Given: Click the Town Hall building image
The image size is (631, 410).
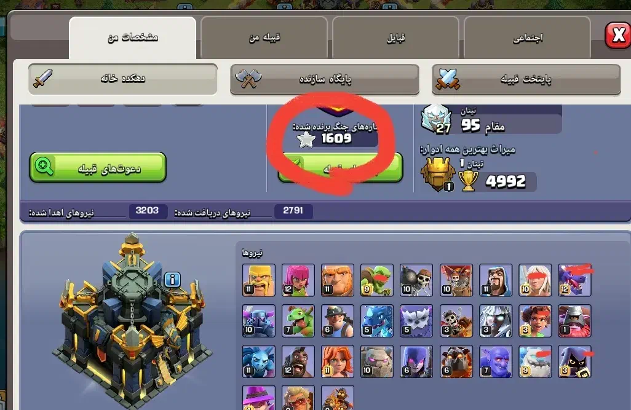Looking at the screenshot, I should click(x=131, y=322).
